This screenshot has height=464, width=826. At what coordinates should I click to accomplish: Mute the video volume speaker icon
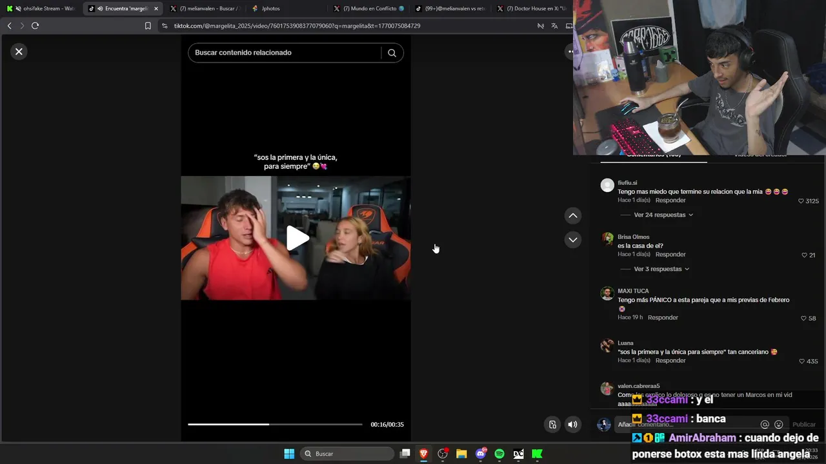pos(572,424)
